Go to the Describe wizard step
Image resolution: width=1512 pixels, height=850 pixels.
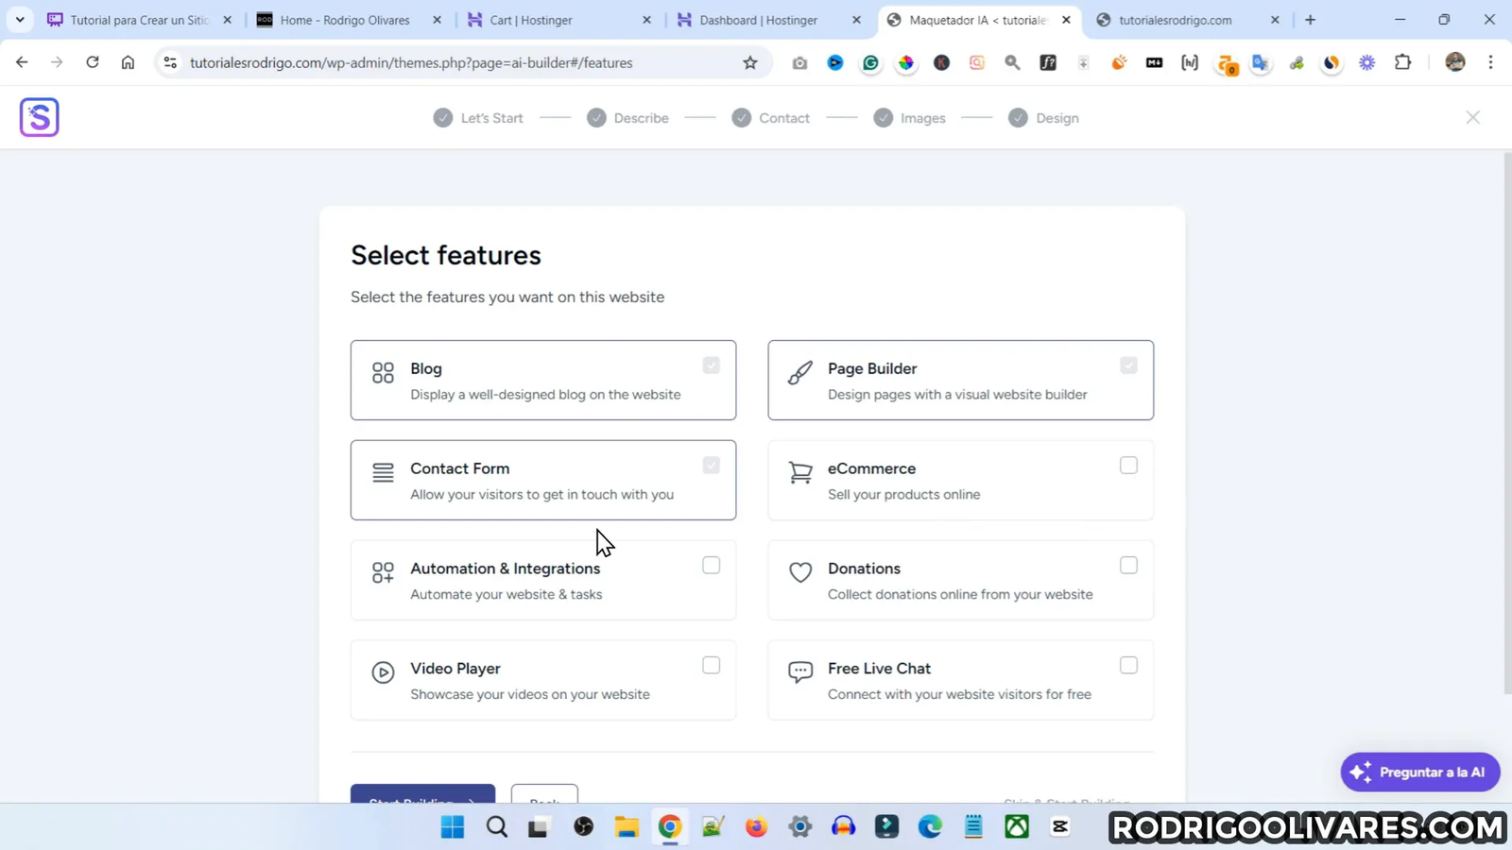click(x=640, y=118)
